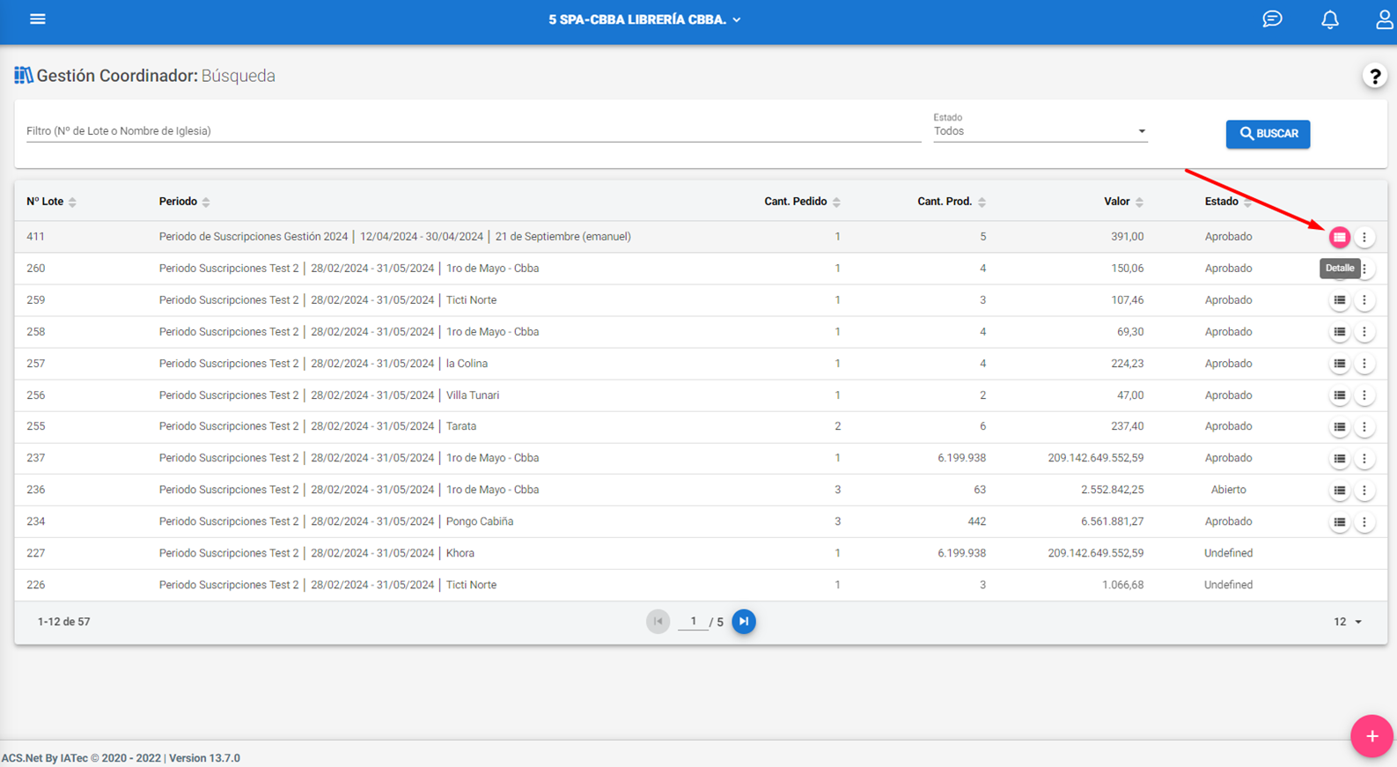Open Detalle for lote 411
This screenshot has height=767, width=1397.
[1339, 237]
